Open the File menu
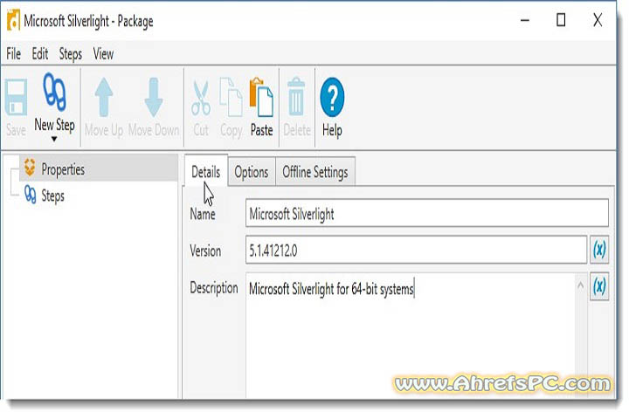The image size is (629, 419). pos(13,54)
